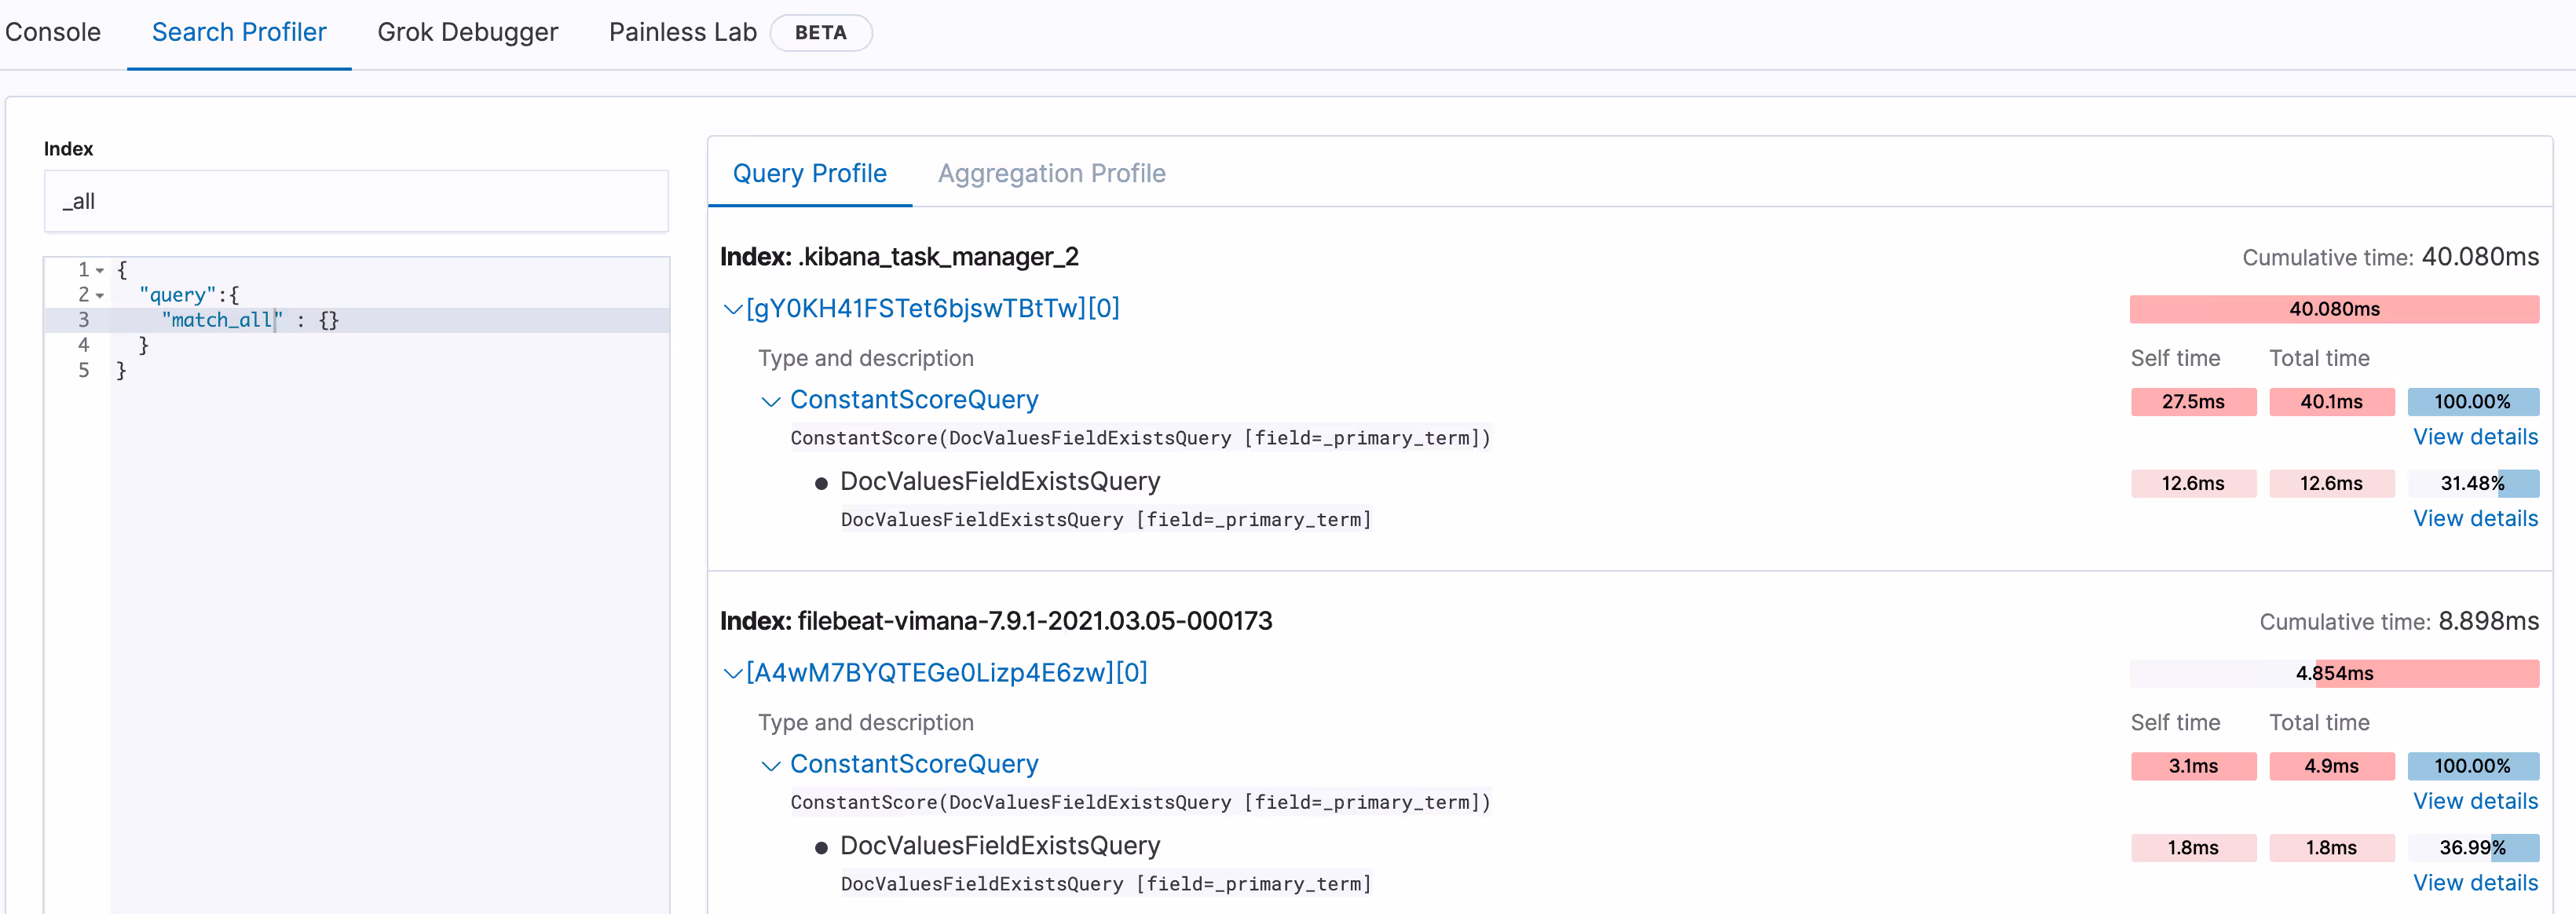View details for filebeat's DocValuesFieldExistsQuery
Screen dimensions: 2576x914
pyautogui.click(x=2475, y=882)
